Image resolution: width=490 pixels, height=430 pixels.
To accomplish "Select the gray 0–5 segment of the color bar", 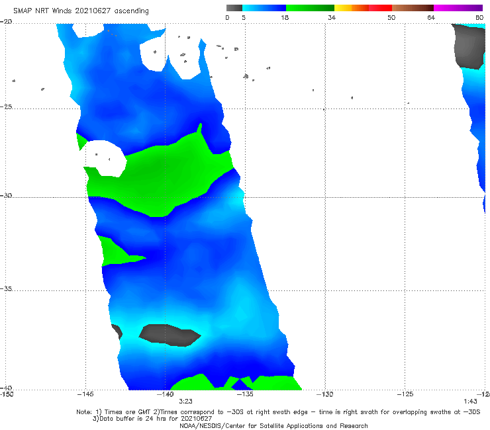I will [234, 8].
